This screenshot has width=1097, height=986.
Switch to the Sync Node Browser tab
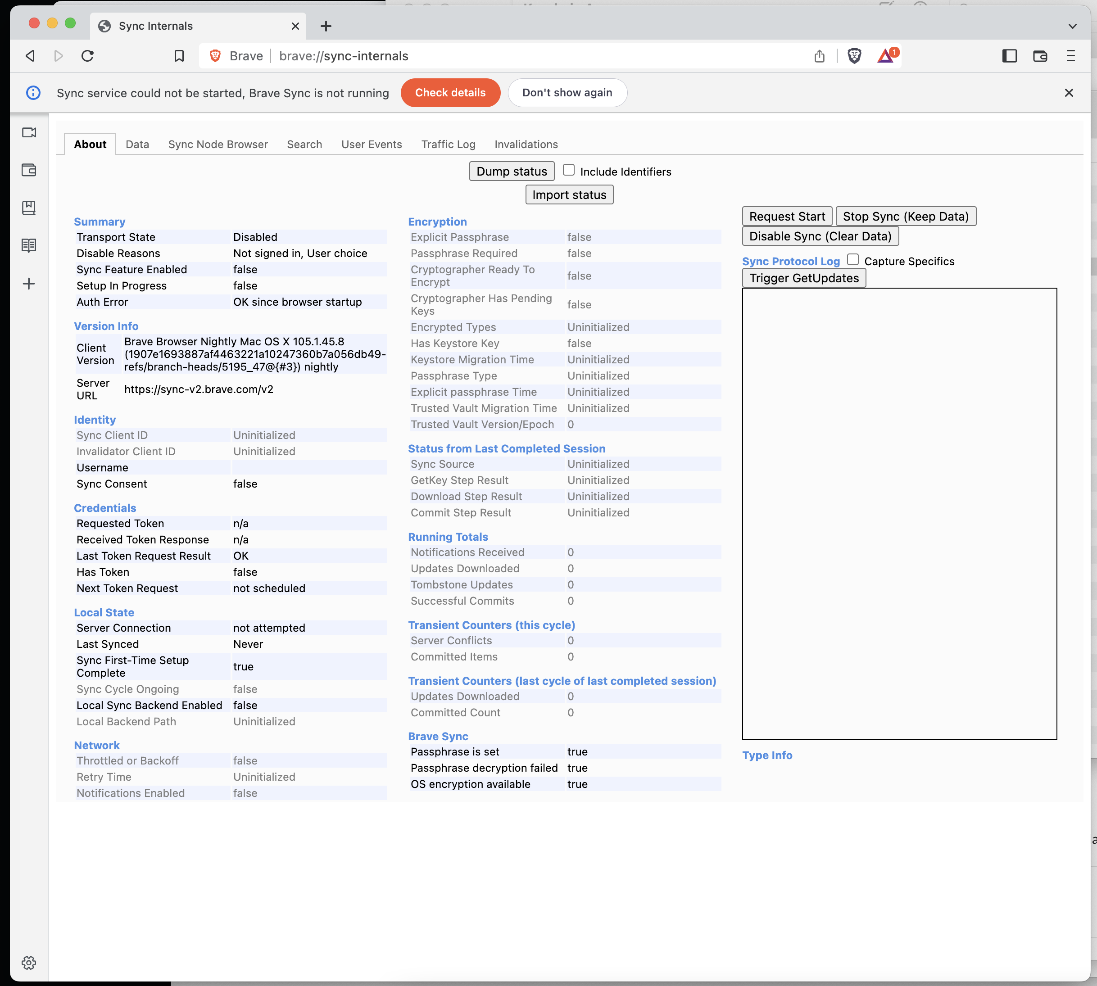tap(218, 144)
